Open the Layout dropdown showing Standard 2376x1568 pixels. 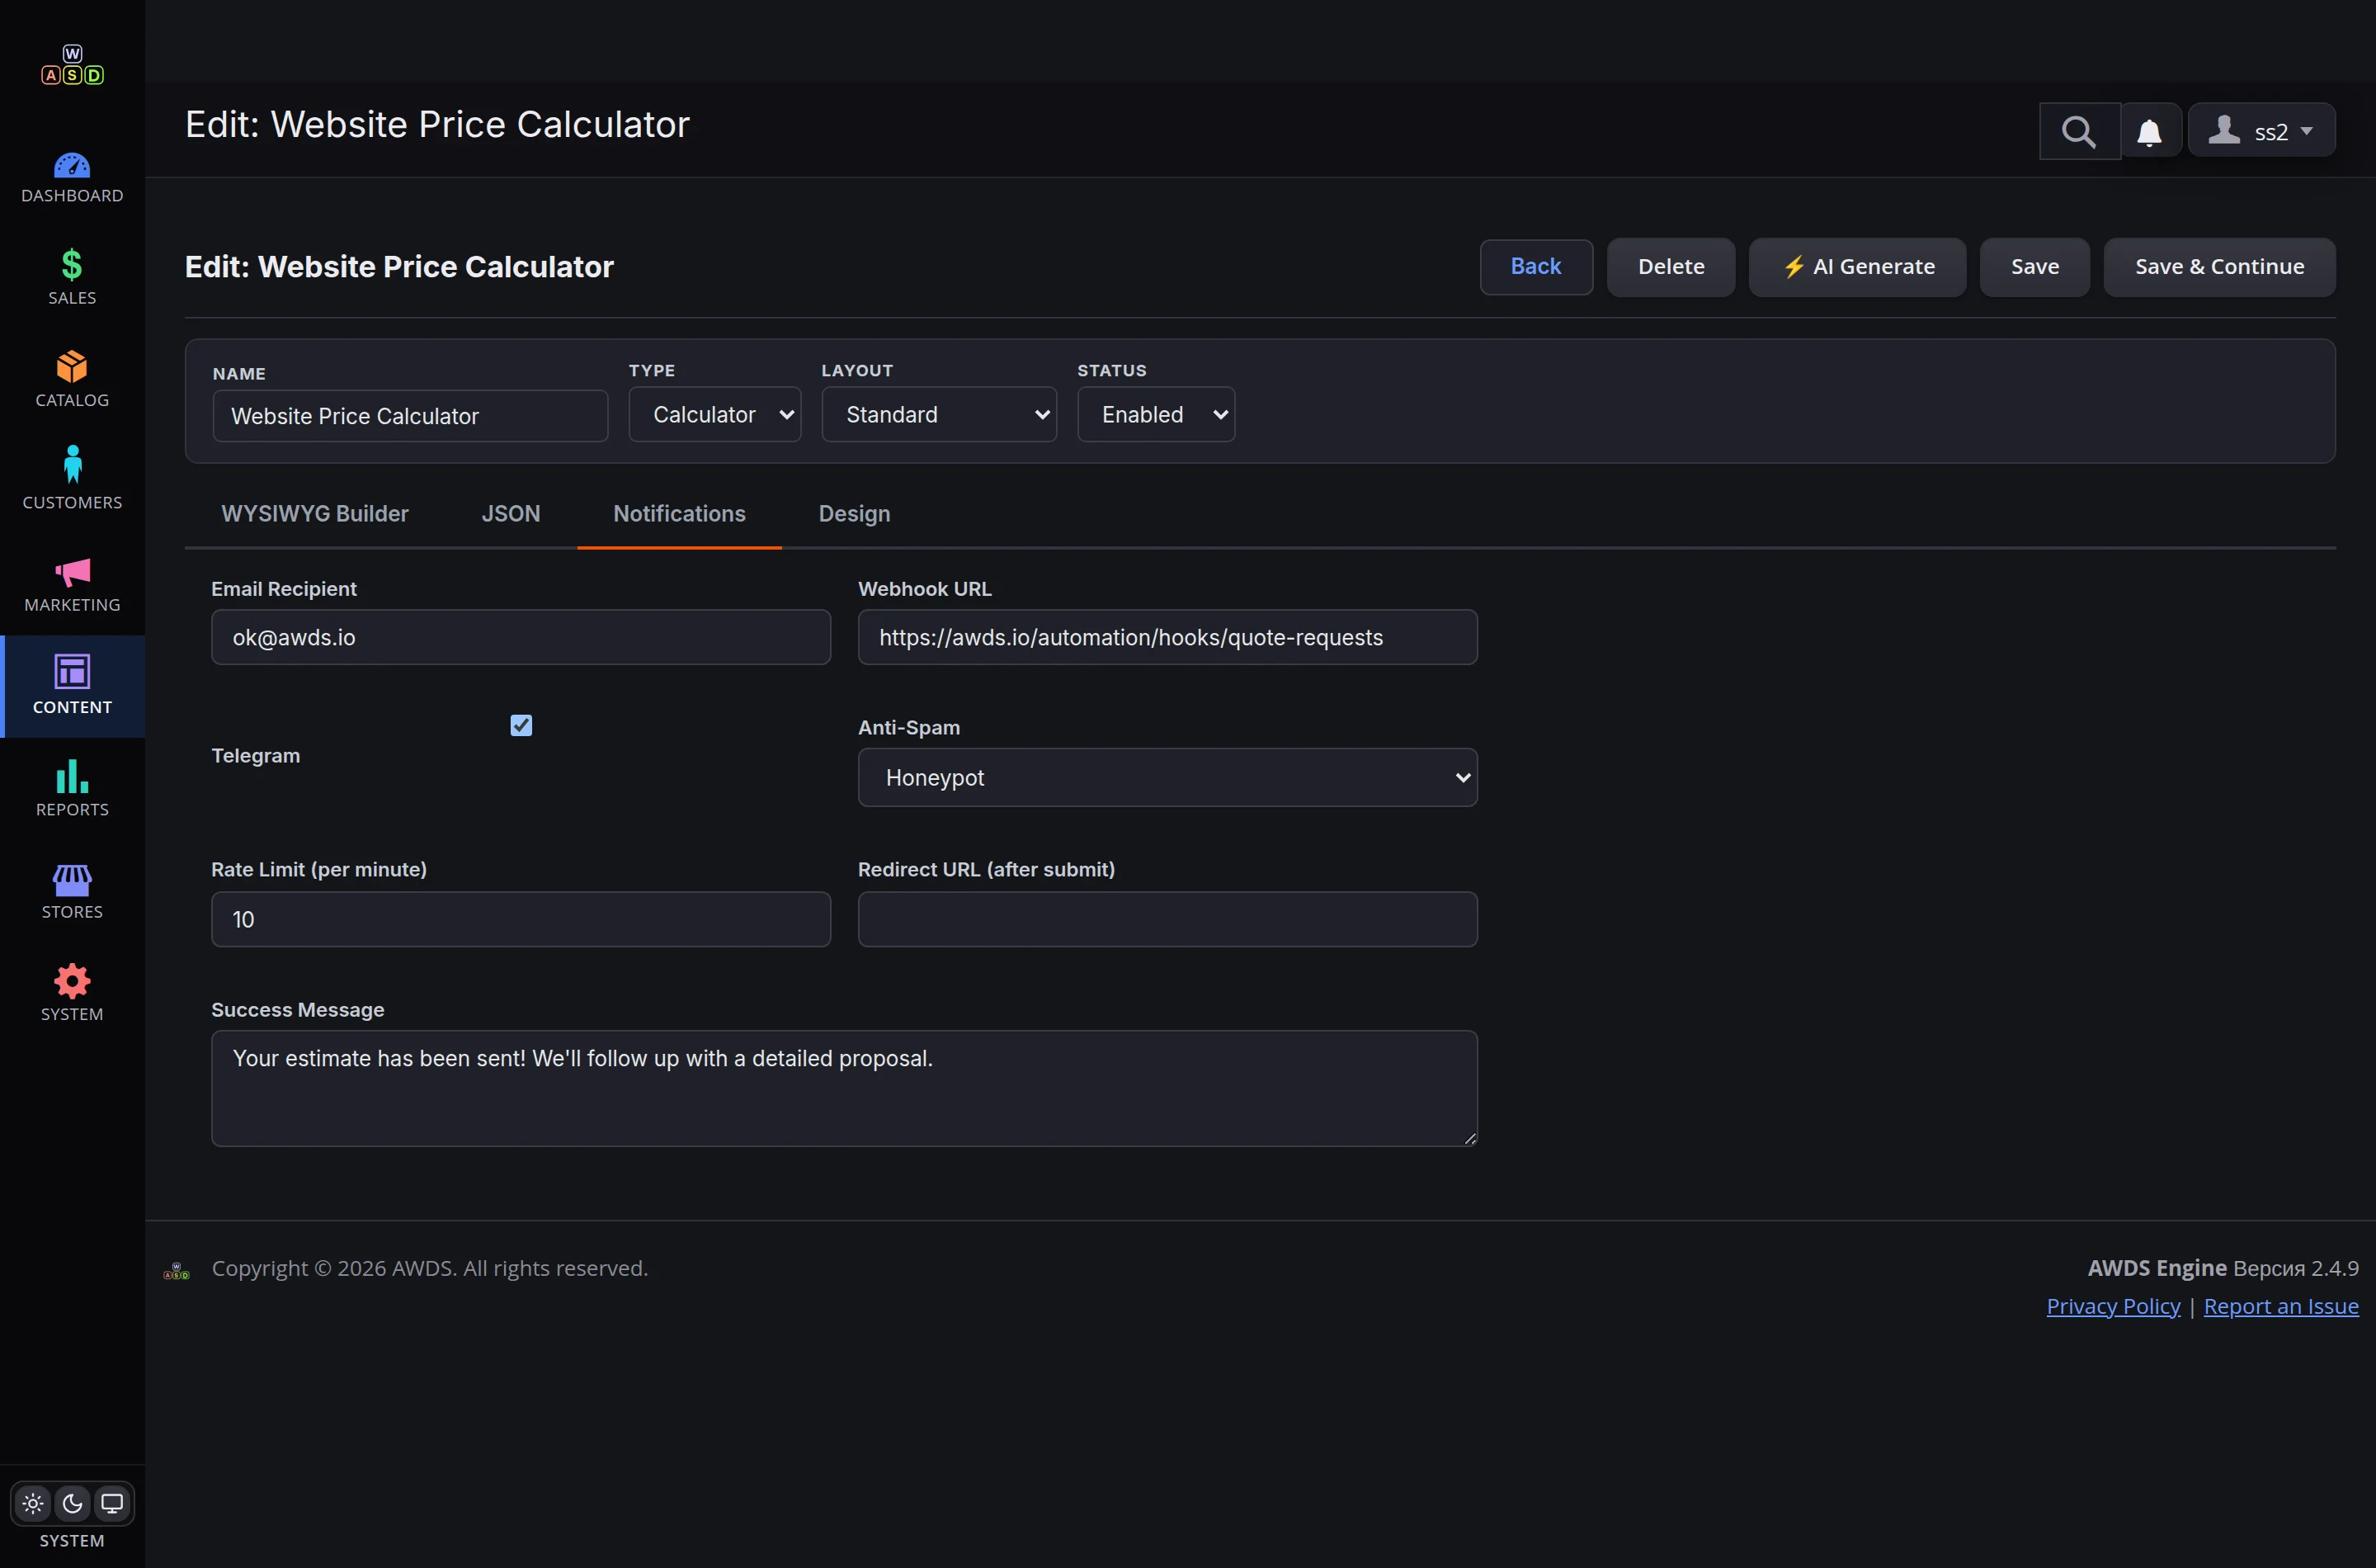(939, 414)
